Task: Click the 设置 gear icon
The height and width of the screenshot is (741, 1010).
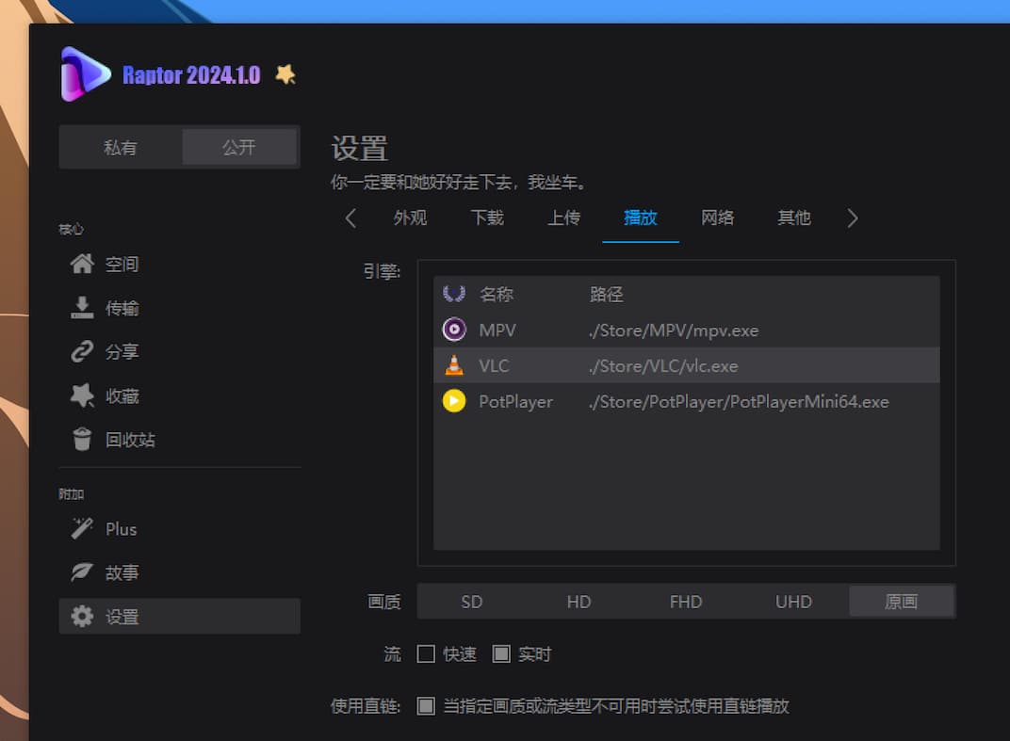Action: point(82,616)
